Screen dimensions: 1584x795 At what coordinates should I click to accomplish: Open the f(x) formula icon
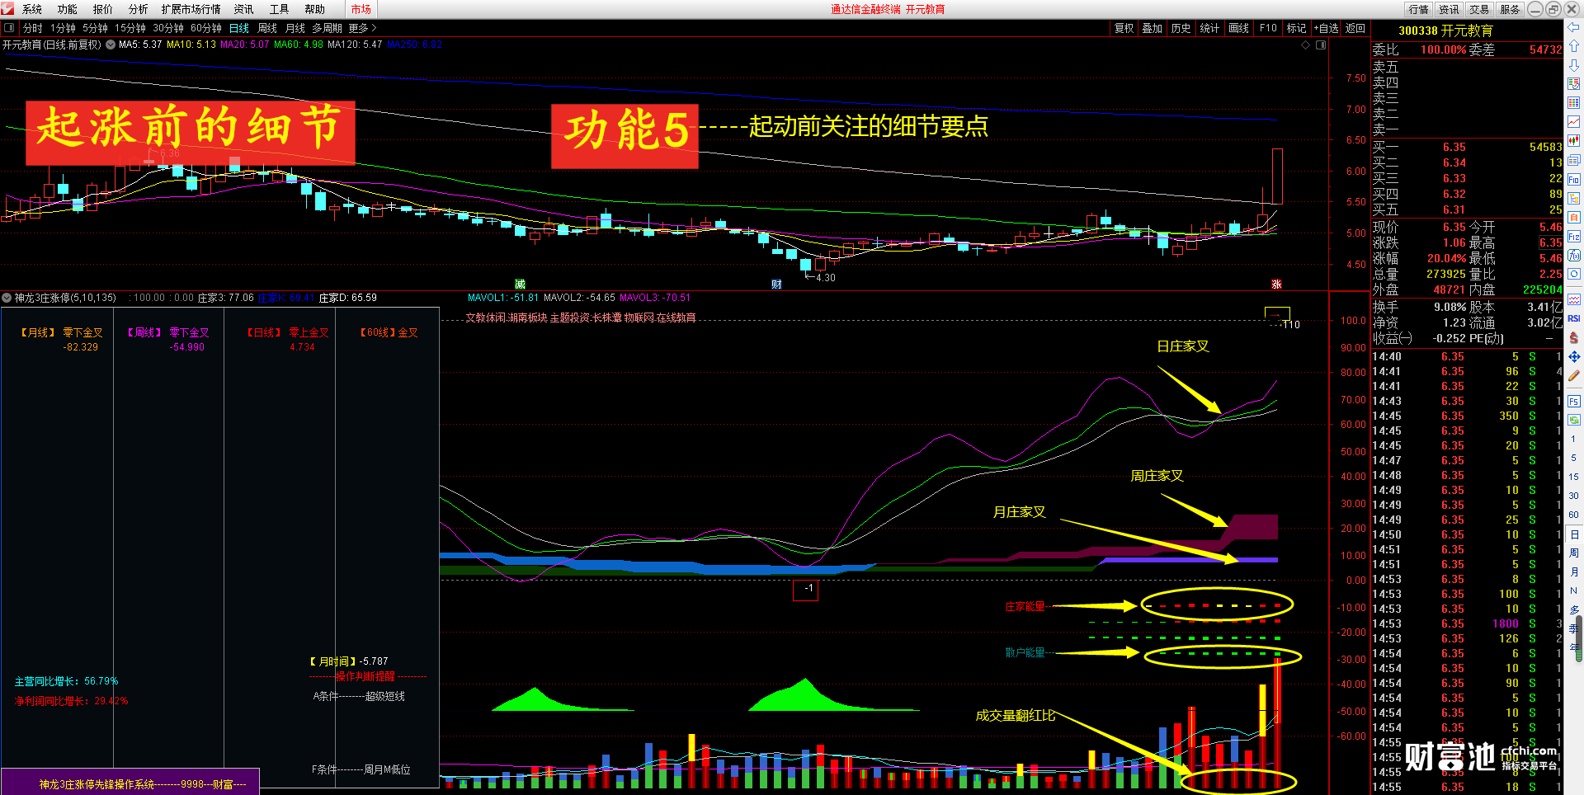click(1574, 256)
